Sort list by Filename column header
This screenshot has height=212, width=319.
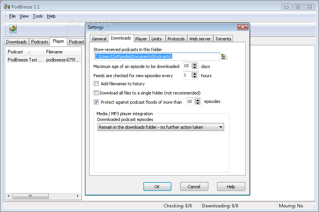(63, 52)
